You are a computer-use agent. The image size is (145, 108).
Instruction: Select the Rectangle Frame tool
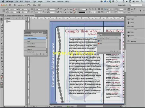(2, 46)
